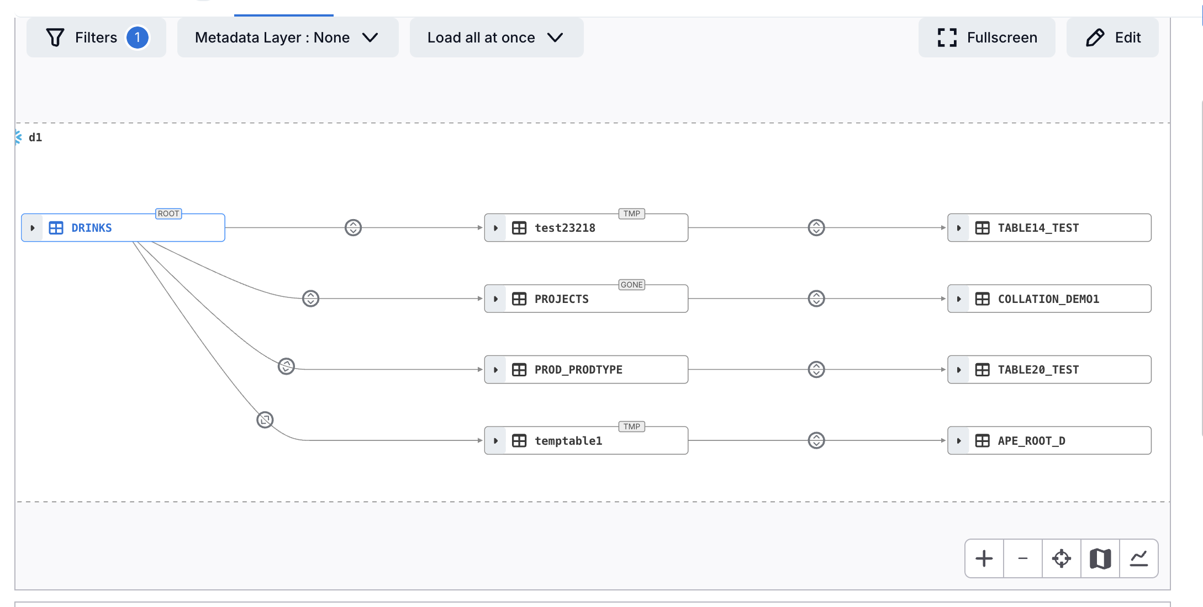Click edge icon leading to temptable1

coord(265,420)
